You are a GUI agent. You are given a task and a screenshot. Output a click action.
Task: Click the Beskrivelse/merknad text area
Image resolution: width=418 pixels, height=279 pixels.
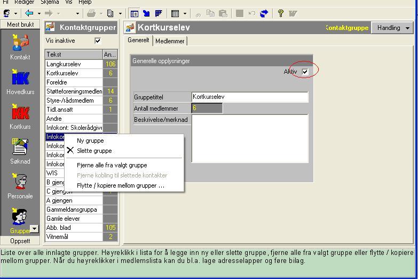coord(250,138)
